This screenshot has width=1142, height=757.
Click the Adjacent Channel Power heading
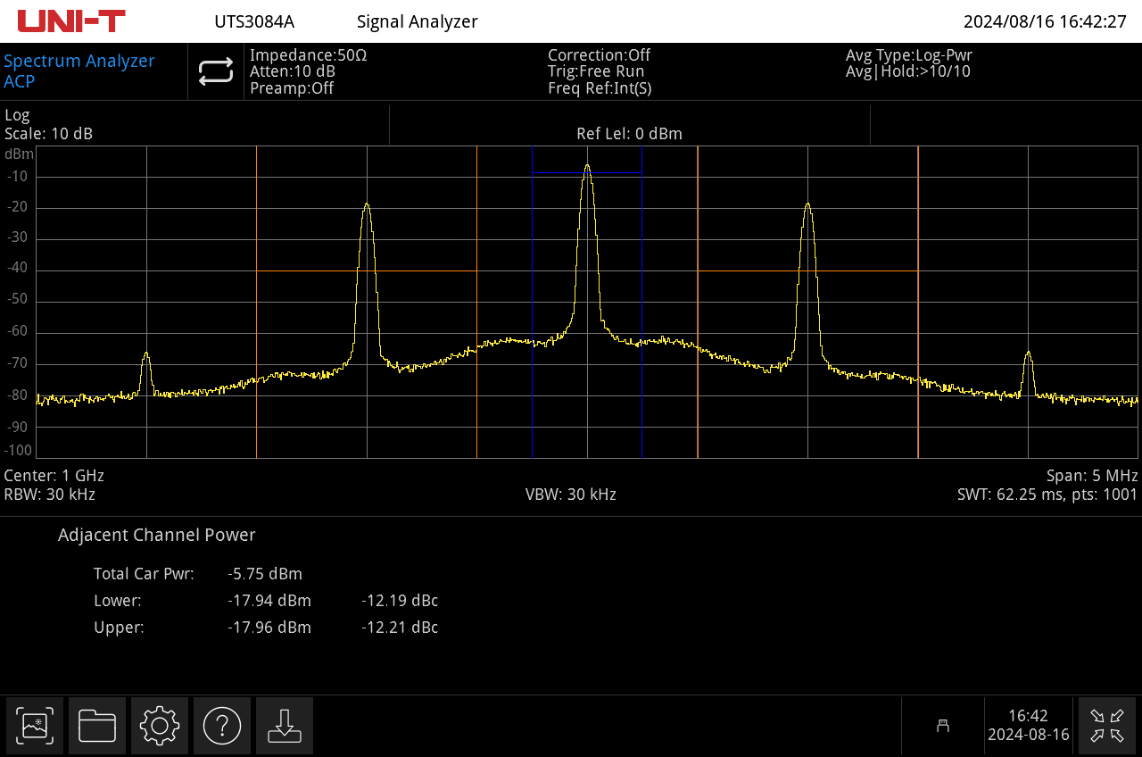(x=157, y=536)
